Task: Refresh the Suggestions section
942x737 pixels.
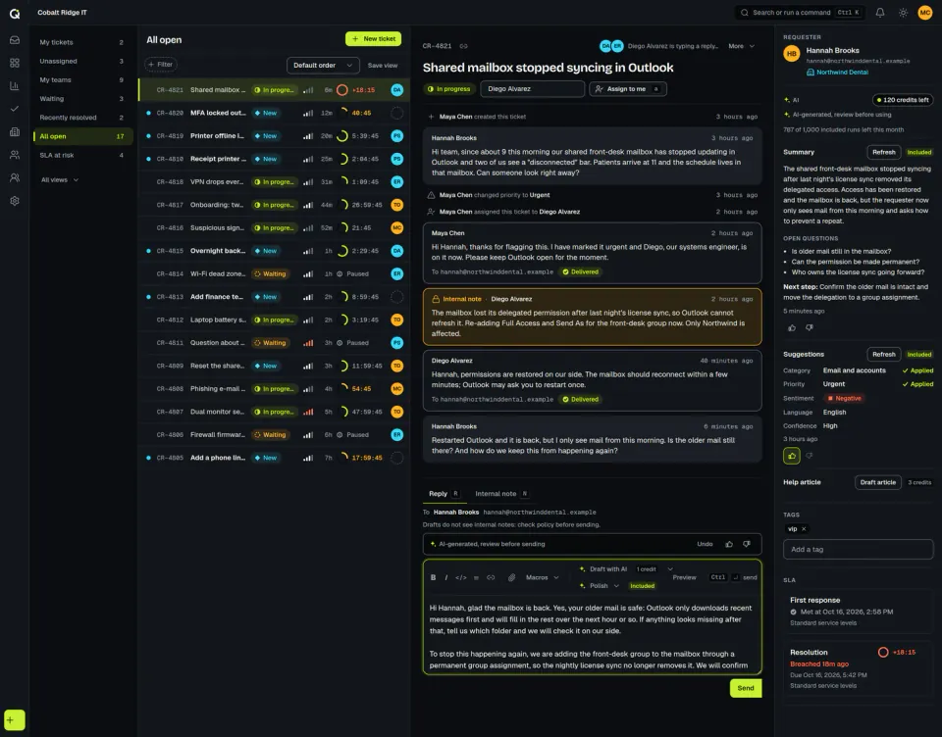Action: [884, 354]
